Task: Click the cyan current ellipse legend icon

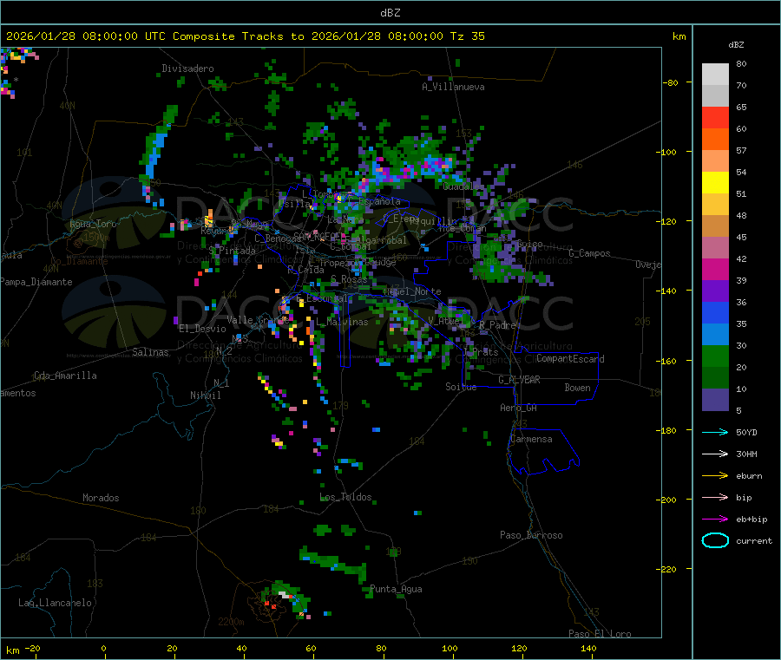Action: (x=715, y=540)
